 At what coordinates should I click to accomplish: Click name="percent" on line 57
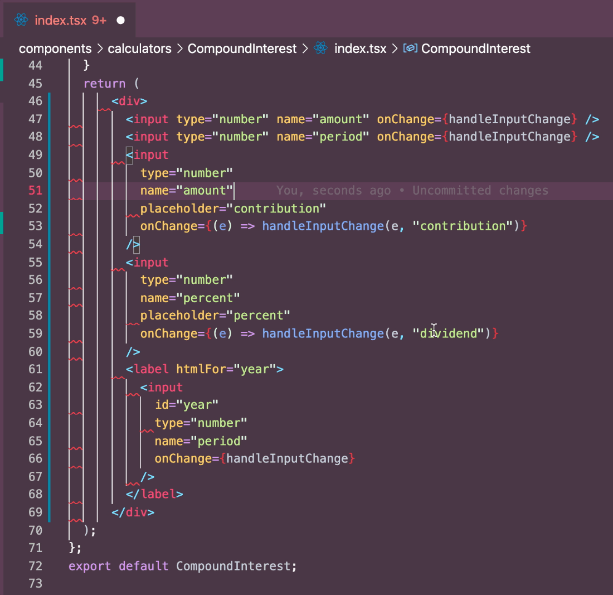coord(190,298)
